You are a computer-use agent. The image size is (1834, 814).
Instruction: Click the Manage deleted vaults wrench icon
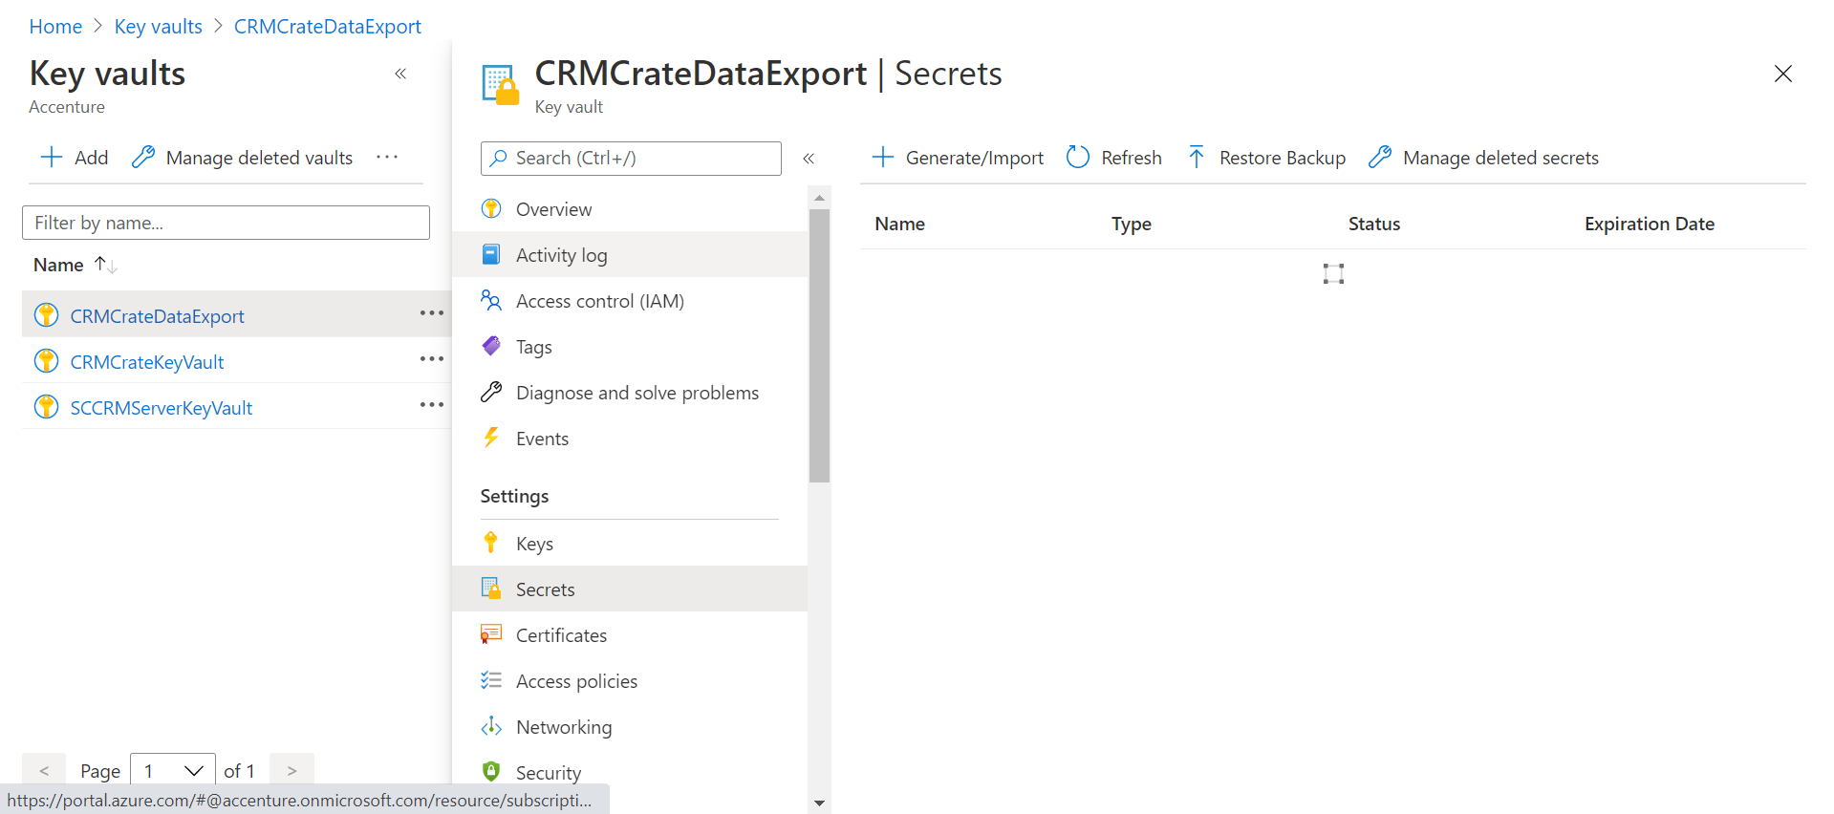pos(143,158)
